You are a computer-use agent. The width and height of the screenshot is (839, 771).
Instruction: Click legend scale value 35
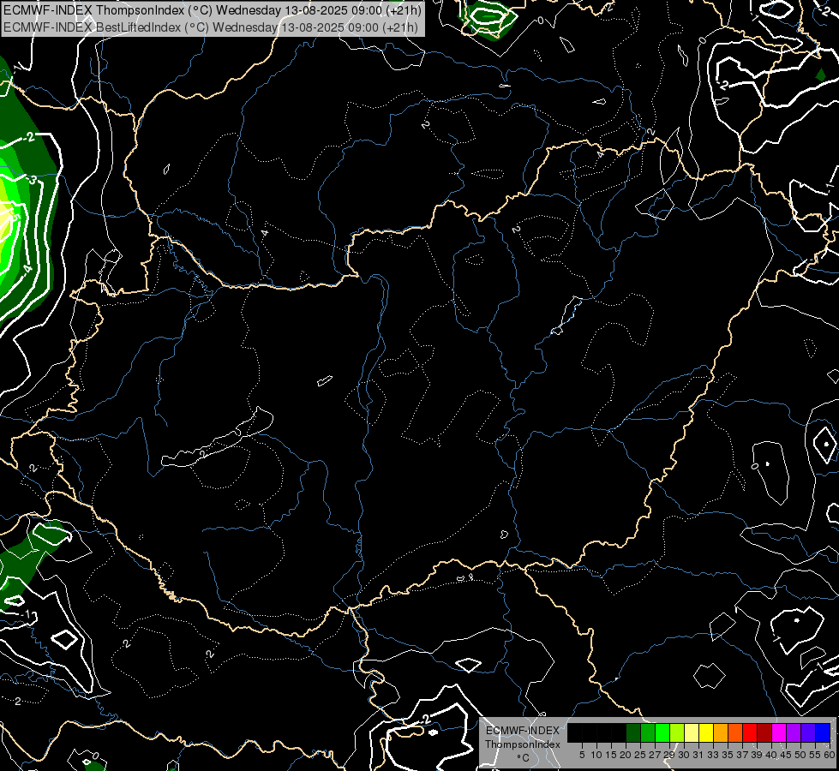(x=728, y=755)
